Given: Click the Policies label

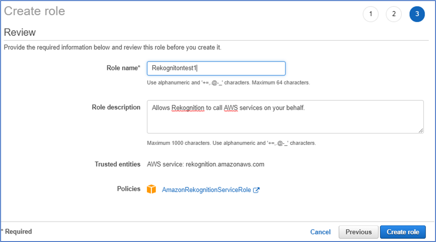Looking at the screenshot, I should 129,189.
